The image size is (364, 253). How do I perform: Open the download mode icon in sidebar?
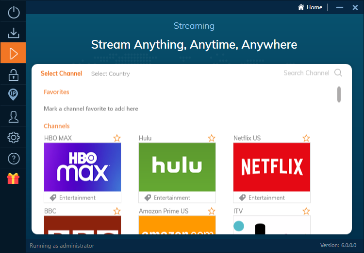pos(14,33)
